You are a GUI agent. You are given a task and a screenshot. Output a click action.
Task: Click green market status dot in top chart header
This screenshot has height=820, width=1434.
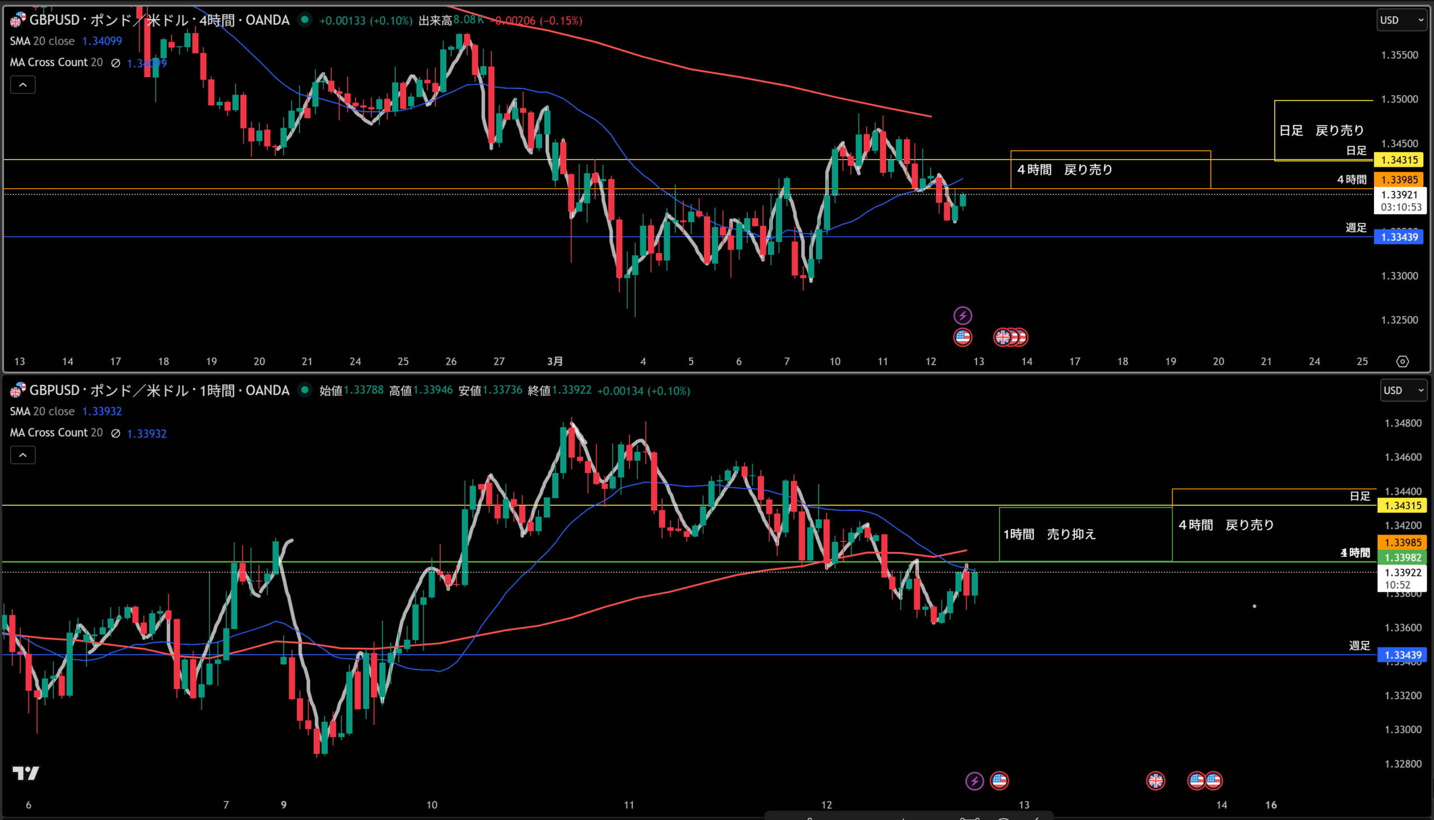click(x=305, y=20)
